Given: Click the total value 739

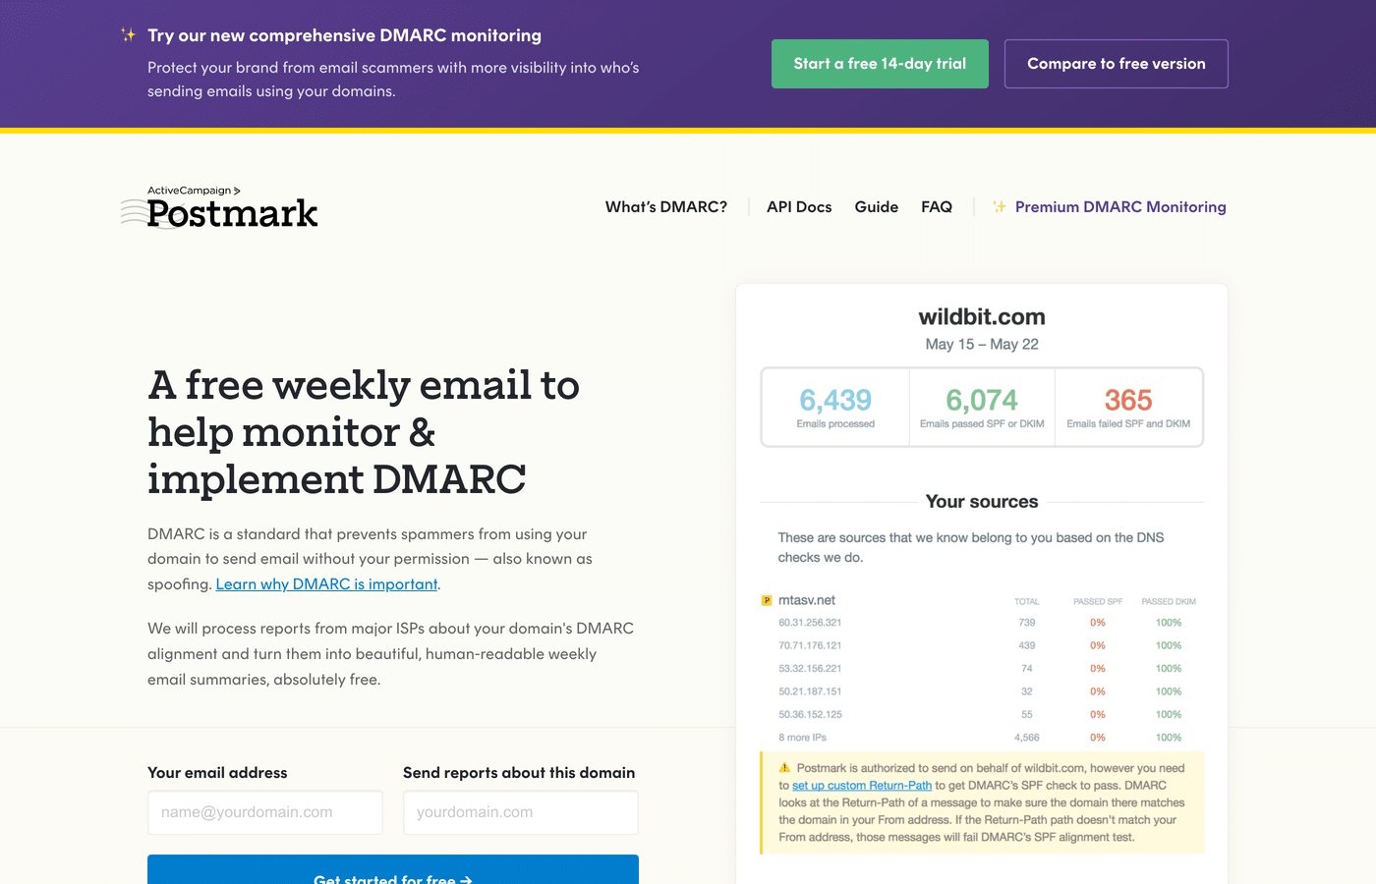Looking at the screenshot, I should [1027, 623].
